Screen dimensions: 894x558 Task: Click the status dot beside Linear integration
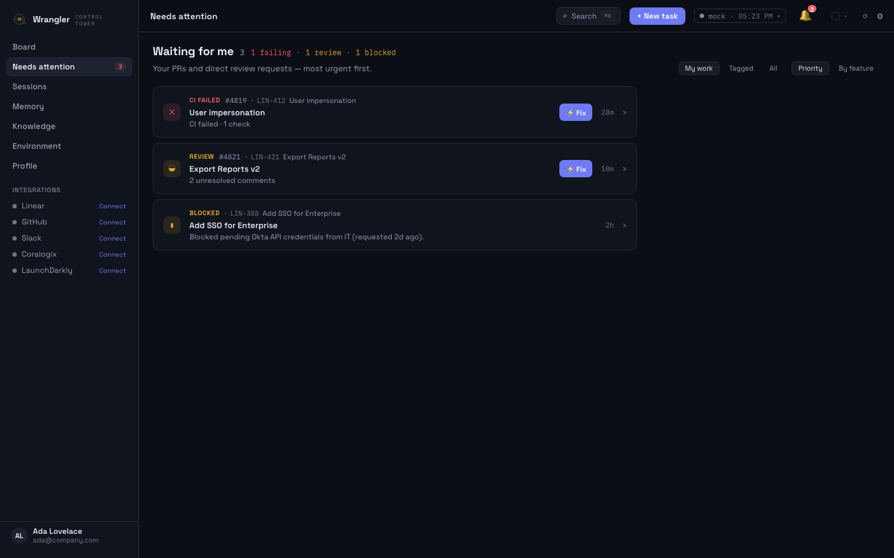14,206
